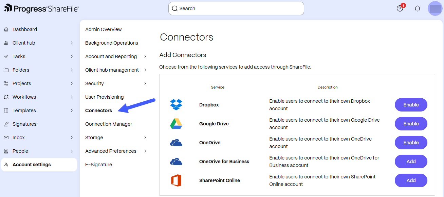The width and height of the screenshot is (444, 197).
Task: Expand the Storage submenu arrow
Action: 145,138
